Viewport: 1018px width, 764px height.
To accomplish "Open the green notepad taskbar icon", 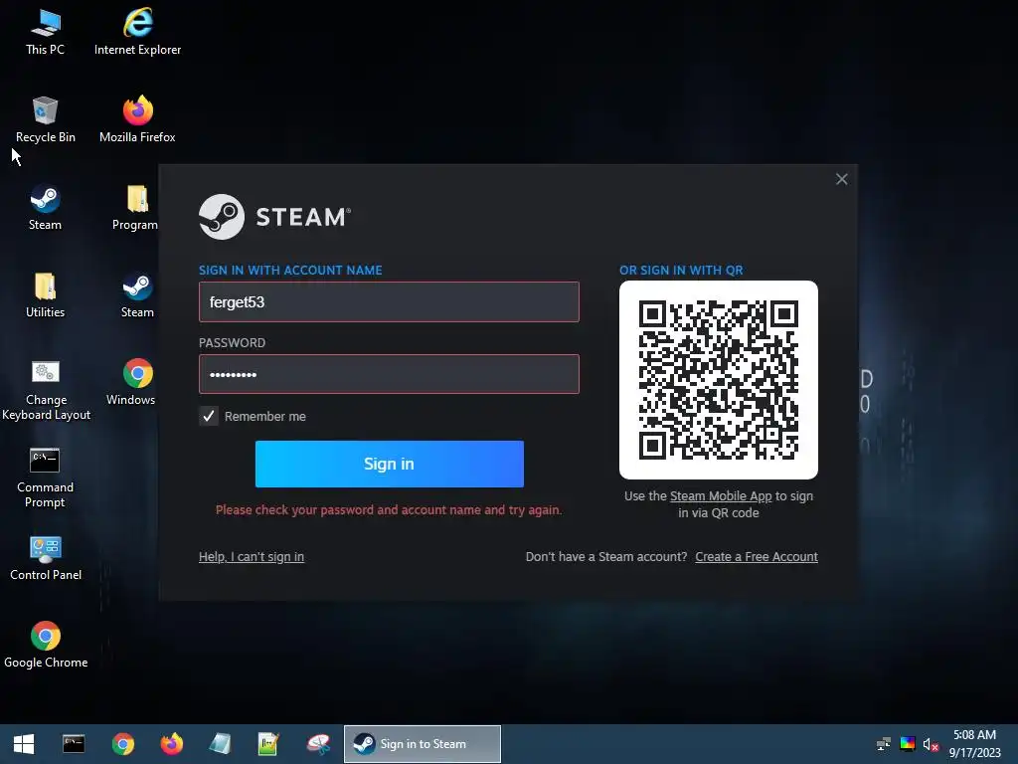I will [268, 744].
